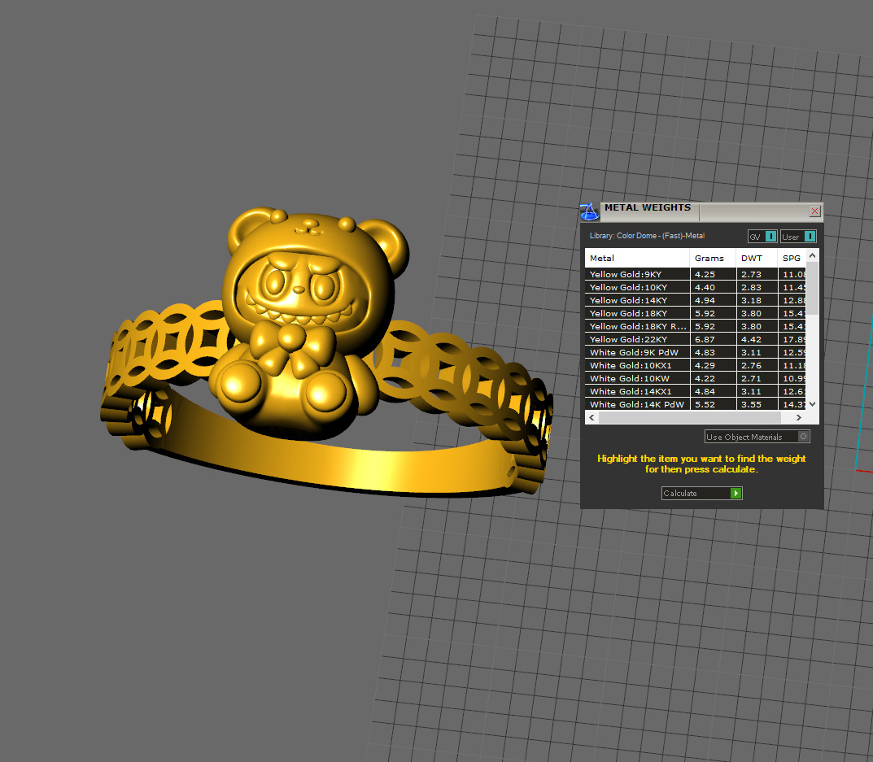873x762 pixels.
Task: Click the horizontal scroll right arrow
Action: click(x=799, y=417)
